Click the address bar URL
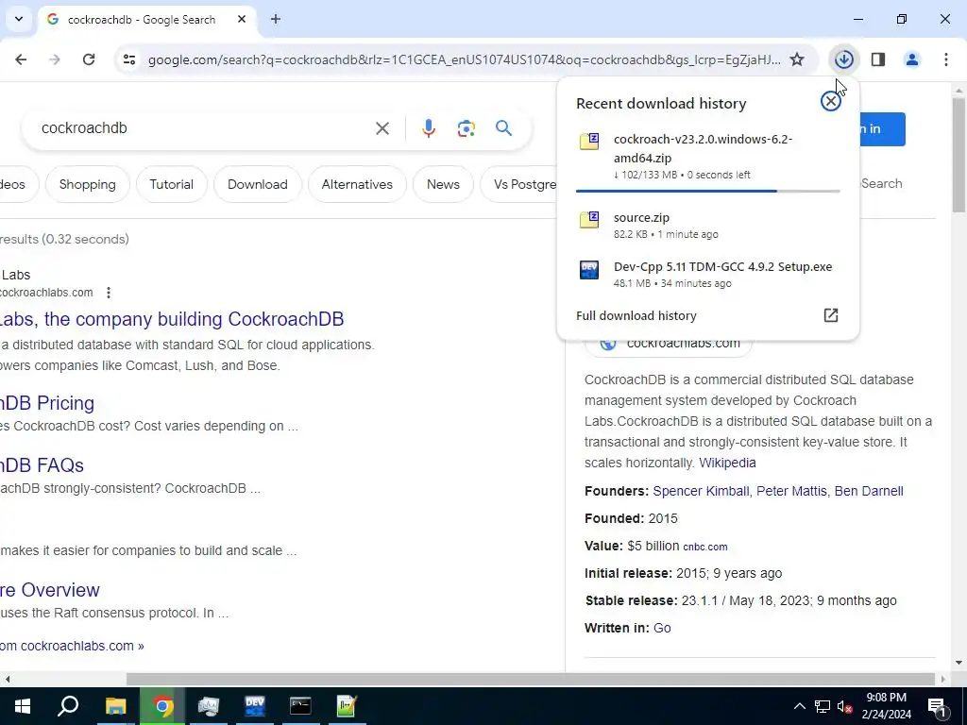The image size is (967, 725). tap(464, 59)
